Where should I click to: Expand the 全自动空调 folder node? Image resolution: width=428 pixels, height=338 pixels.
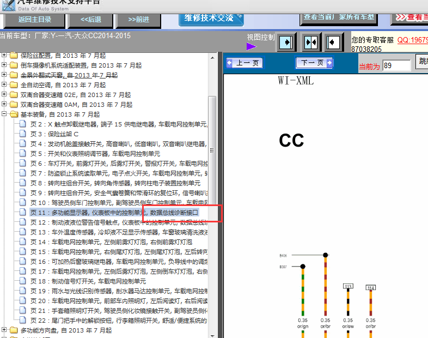click(4, 84)
